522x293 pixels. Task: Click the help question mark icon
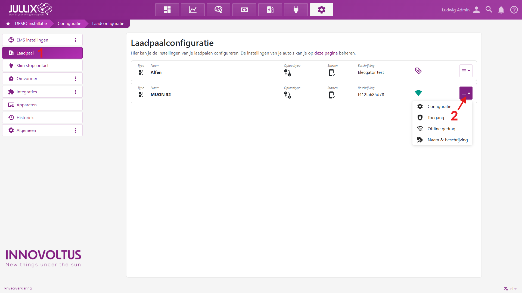[x=514, y=10]
